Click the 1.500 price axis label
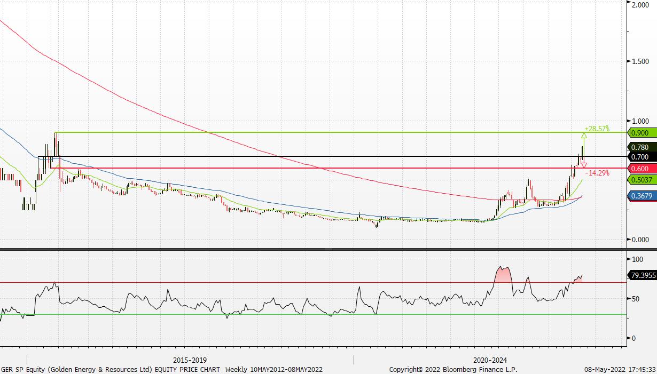Screen dimensions: 657x374 (640, 62)
